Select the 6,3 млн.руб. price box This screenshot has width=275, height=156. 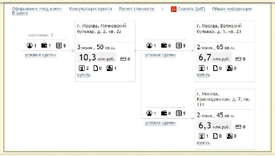214,125
